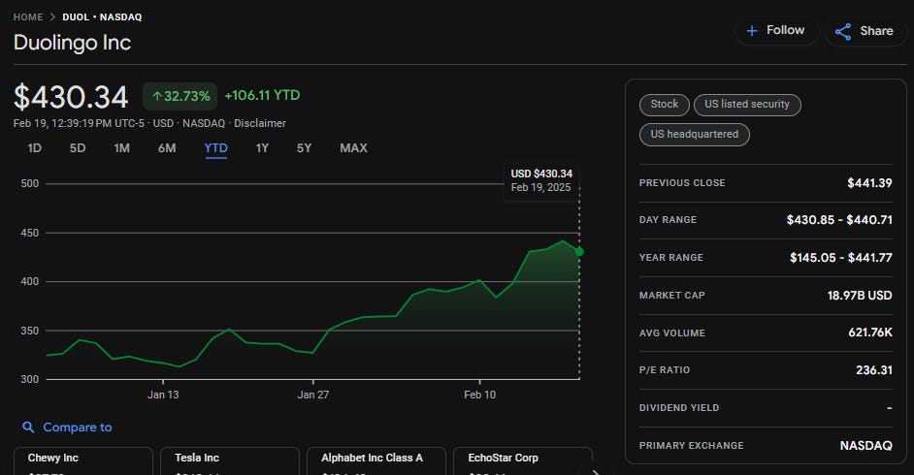The height and width of the screenshot is (475, 914).
Task: Open the Share dialog
Action: coord(865,31)
